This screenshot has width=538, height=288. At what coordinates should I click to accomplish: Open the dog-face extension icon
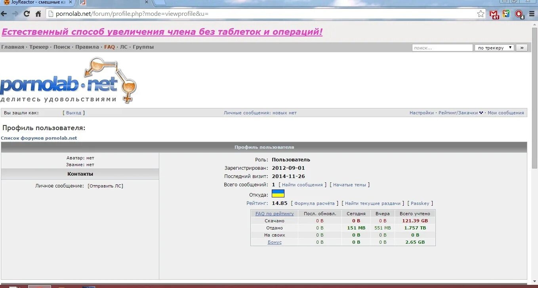click(506, 14)
